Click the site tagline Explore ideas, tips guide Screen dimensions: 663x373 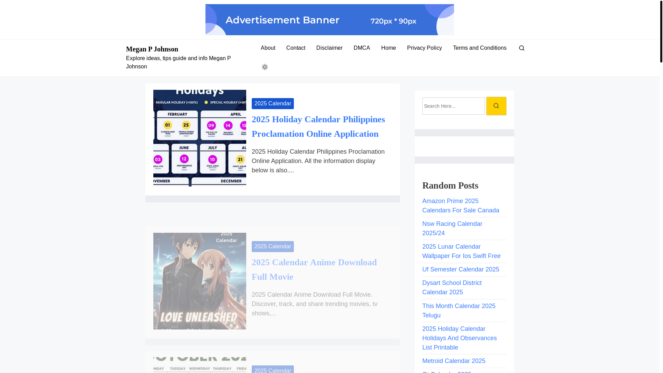pos(179,63)
